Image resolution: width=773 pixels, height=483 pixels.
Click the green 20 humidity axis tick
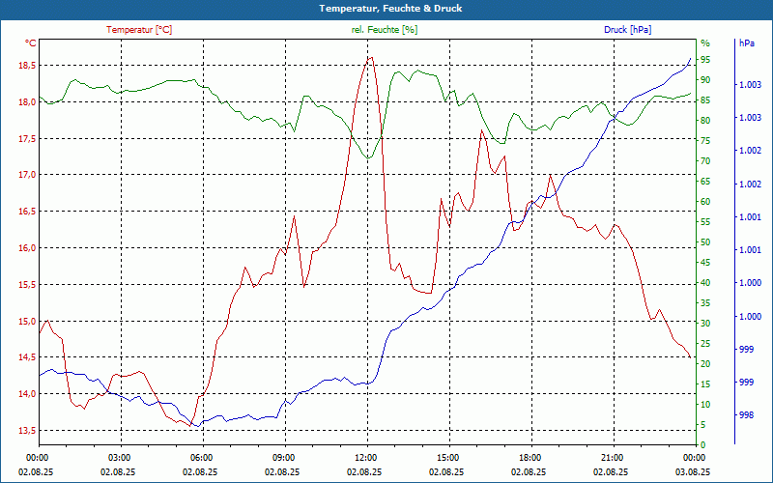[705, 364]
